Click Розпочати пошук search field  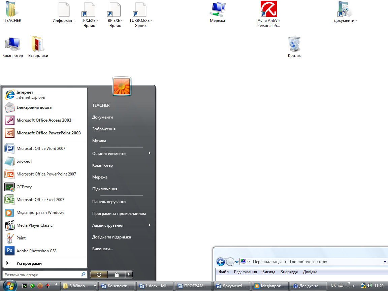coord(45,274)
